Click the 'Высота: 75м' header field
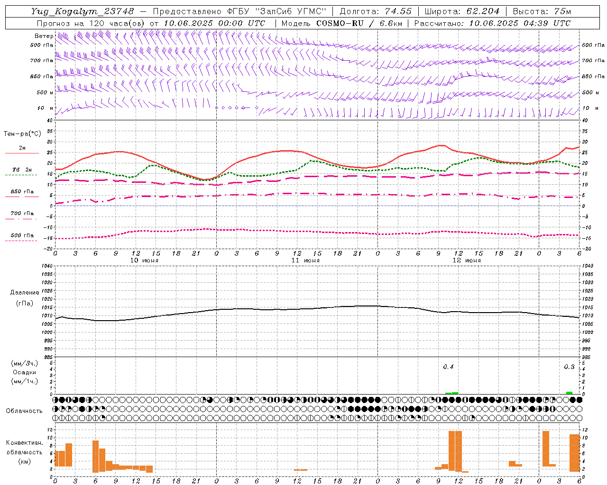Viewport: 607px width, 485px height. 542,11
